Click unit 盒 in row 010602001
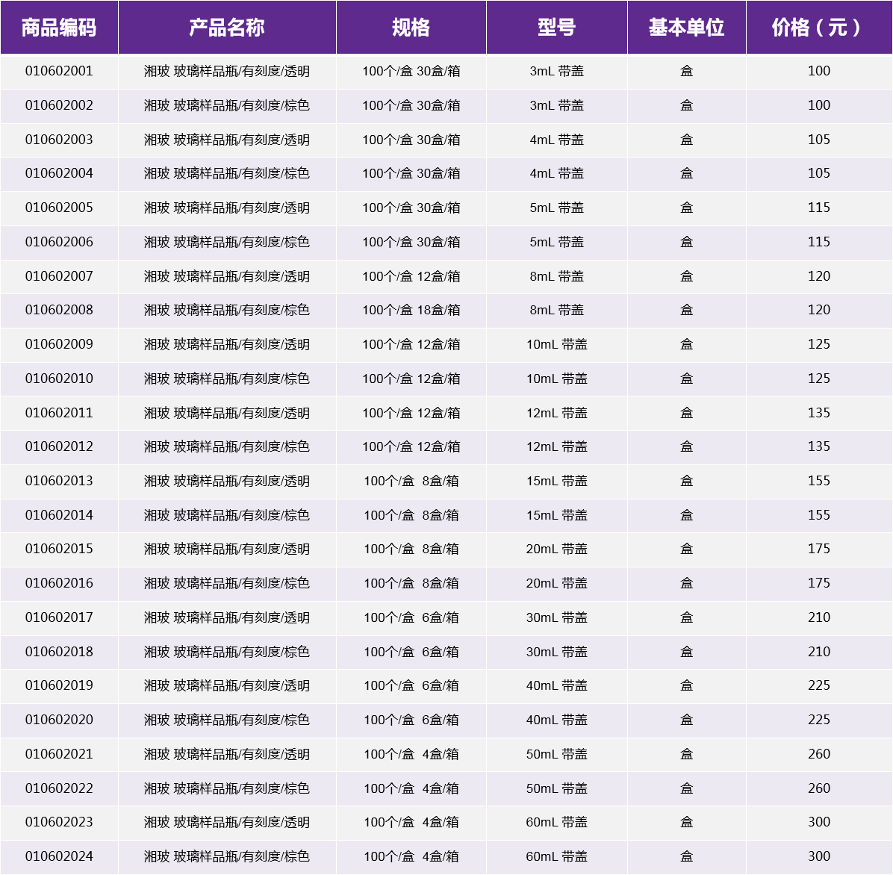 687,71
